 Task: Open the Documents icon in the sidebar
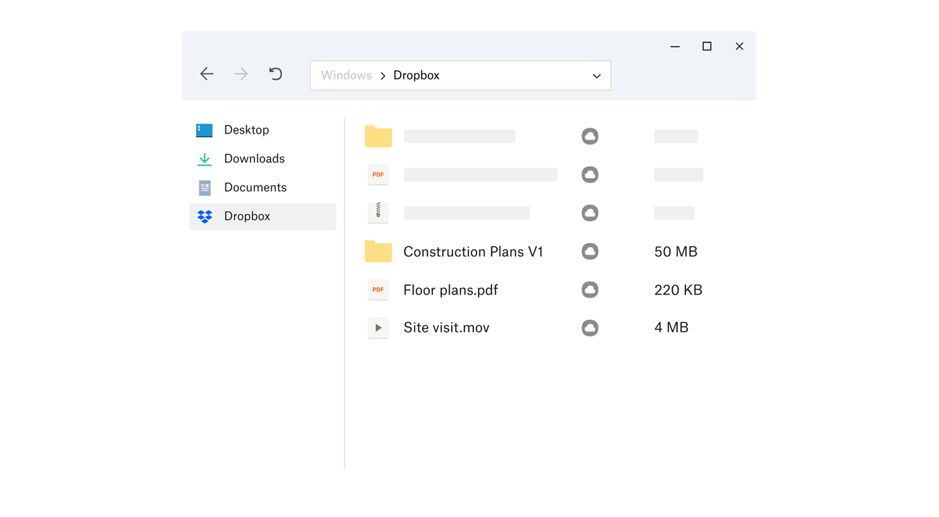click(x=203, y=187)
